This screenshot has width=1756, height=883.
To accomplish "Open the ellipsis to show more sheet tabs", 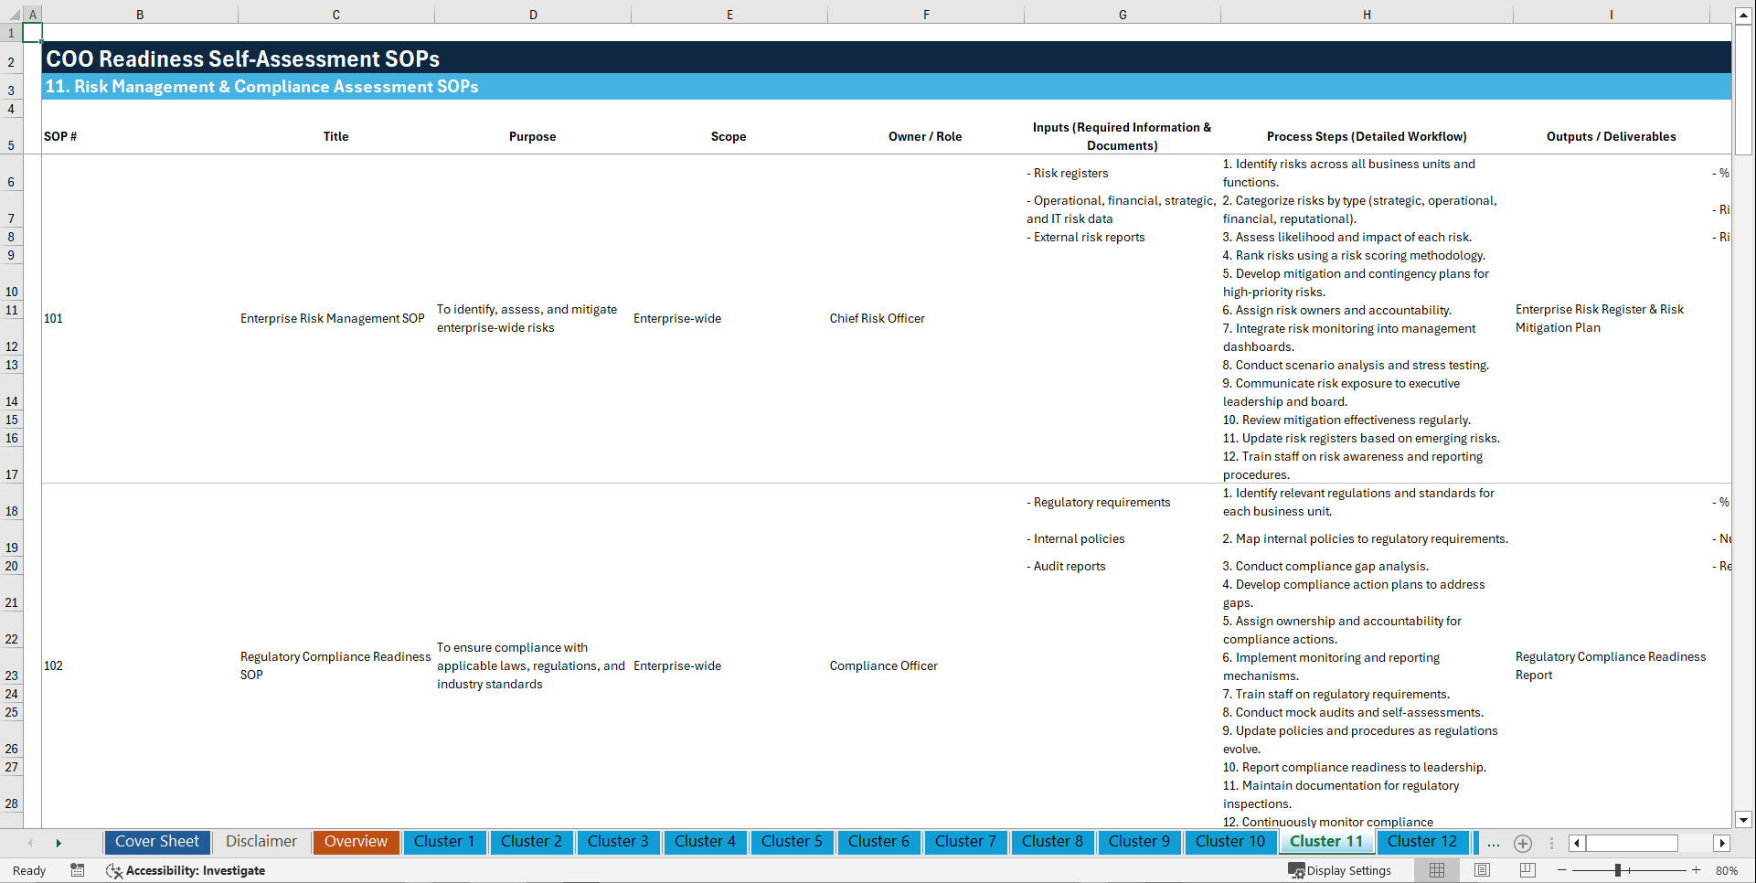I will click(x=1493, y=843).
